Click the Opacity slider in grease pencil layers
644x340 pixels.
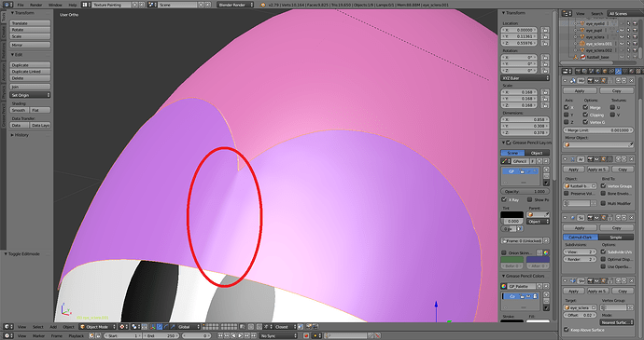pyautogui.click(x=525, y=192)
